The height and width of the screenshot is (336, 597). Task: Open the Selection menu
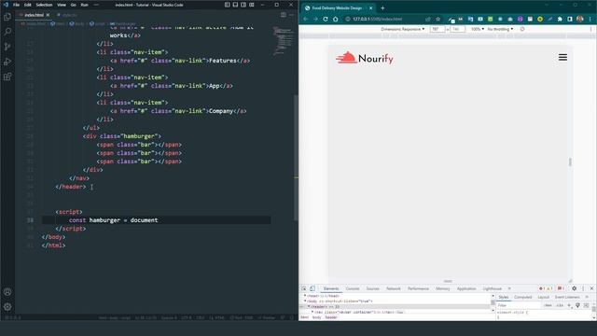44,5
